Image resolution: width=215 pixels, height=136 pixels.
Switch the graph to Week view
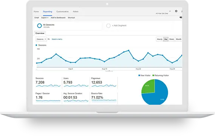point(172,39)
